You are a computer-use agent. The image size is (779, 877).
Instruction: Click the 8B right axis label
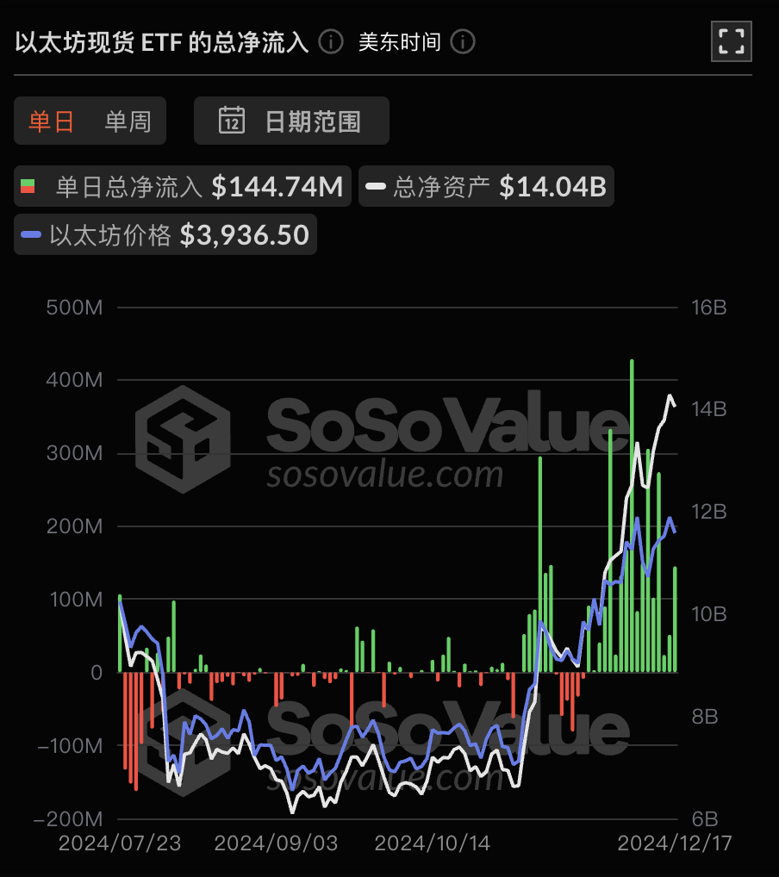(705, 717)
